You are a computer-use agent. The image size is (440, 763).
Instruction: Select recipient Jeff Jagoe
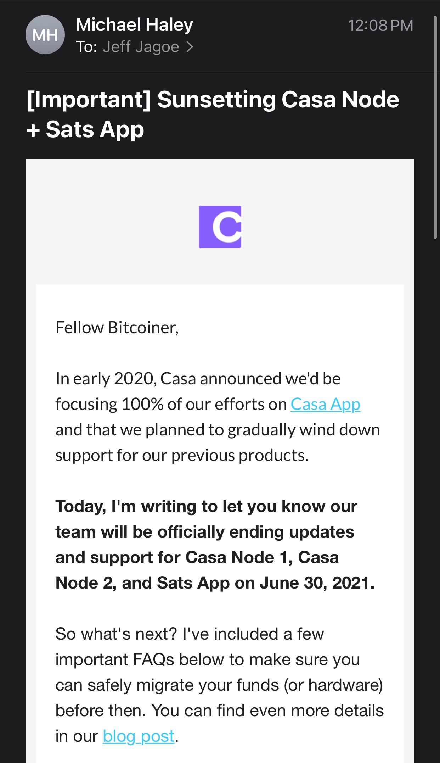point(141,47)
